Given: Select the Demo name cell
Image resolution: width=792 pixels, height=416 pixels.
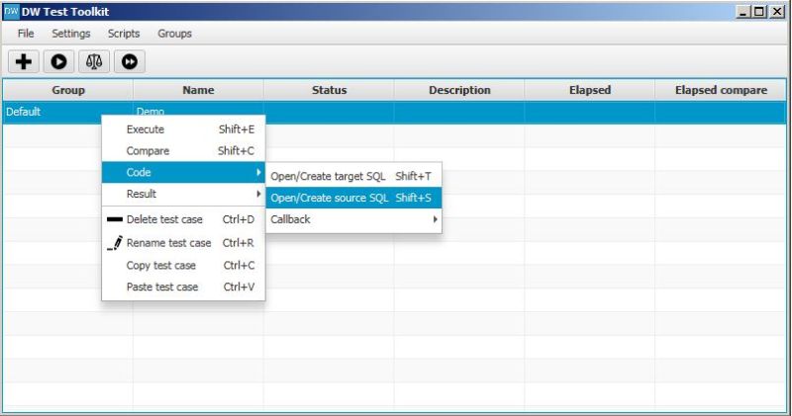Looking at the screenshot, I should [199, 111].
